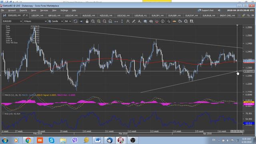Switch to EUR/GBP, H4 chart tab
Image resolution: width=256 pixels, height=144 pixels.
pyautogui.click(x=174, y=16)
